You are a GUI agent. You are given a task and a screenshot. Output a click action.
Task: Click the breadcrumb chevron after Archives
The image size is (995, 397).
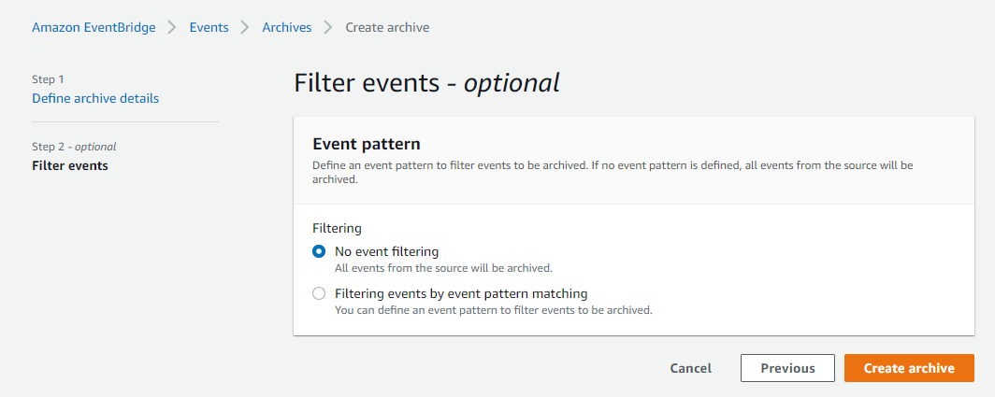click(x=328, y=27)
